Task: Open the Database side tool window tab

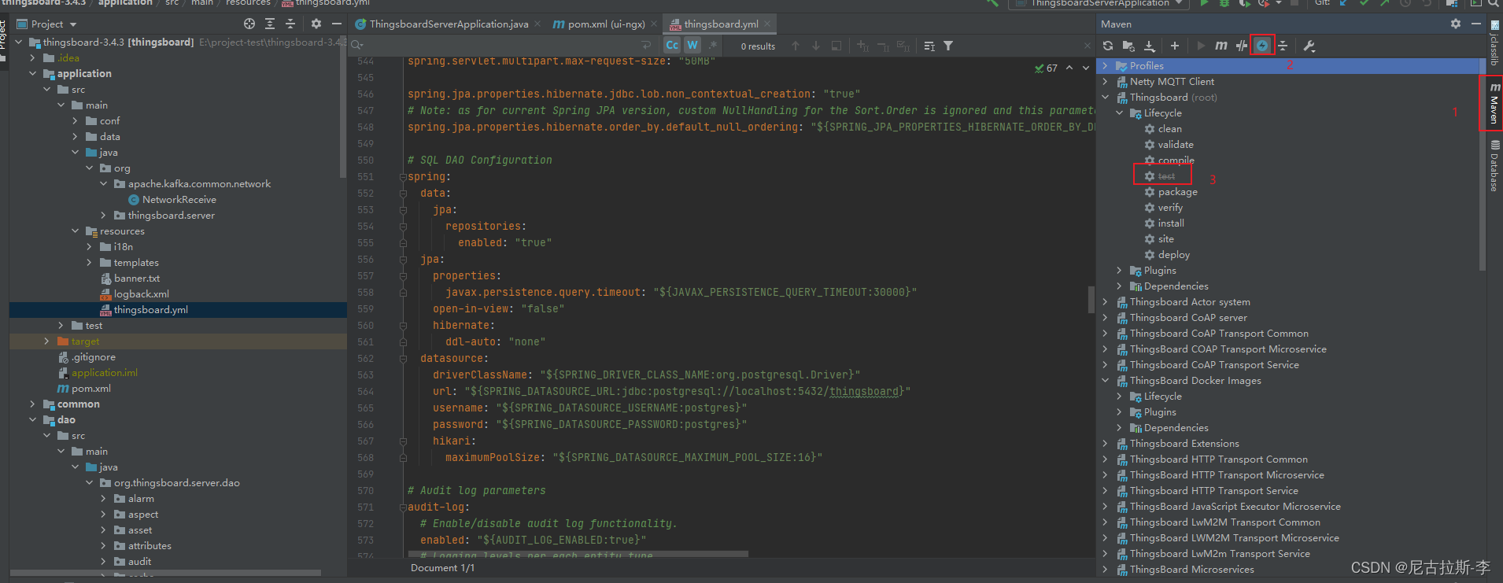Action: click(1494, 165)
